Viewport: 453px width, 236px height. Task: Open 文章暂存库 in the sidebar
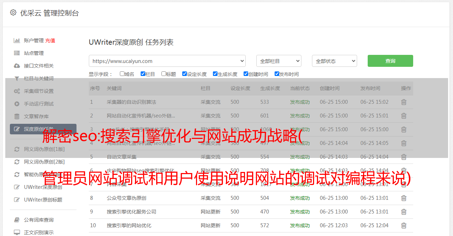(x=36, y=116)
